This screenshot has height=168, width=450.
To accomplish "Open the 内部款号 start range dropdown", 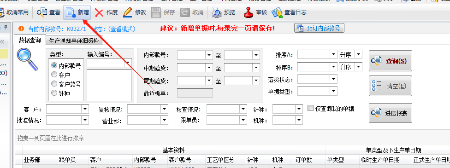I will coord(209,55).
